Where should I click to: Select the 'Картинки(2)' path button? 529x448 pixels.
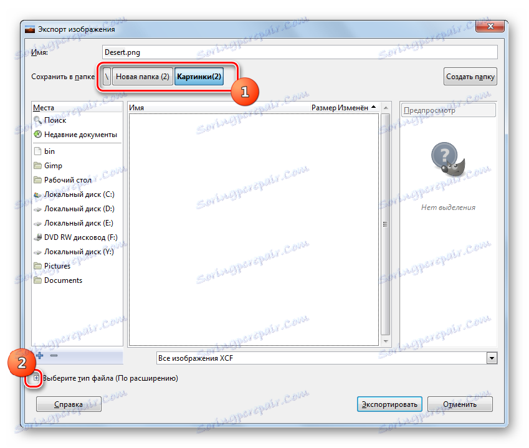point(199,76)
